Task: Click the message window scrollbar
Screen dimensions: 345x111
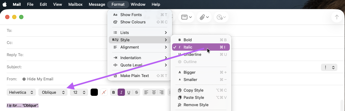Action: tap(342, 106)
